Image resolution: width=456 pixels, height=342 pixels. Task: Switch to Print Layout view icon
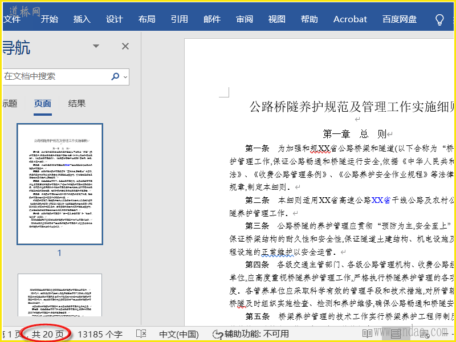point(396,333)
